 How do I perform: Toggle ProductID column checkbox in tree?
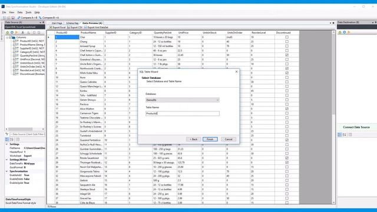(14, 41)
